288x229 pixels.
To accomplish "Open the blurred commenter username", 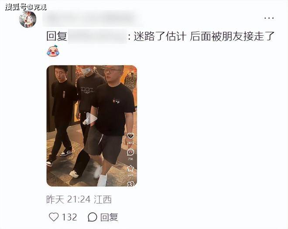I will point(93,18).
